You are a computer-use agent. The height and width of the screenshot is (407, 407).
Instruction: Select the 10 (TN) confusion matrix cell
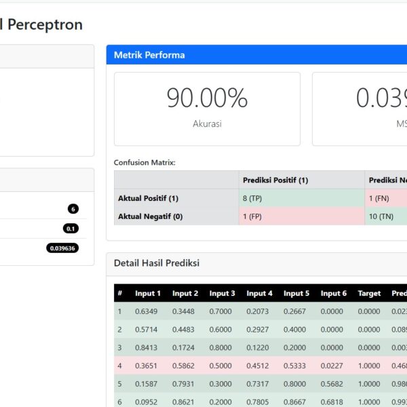(x=386, y=216)
